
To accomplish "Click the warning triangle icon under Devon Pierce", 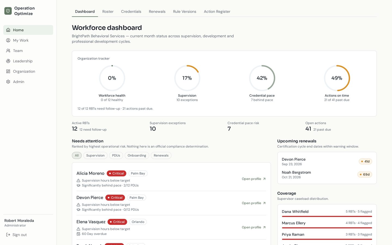I will 78,205.
